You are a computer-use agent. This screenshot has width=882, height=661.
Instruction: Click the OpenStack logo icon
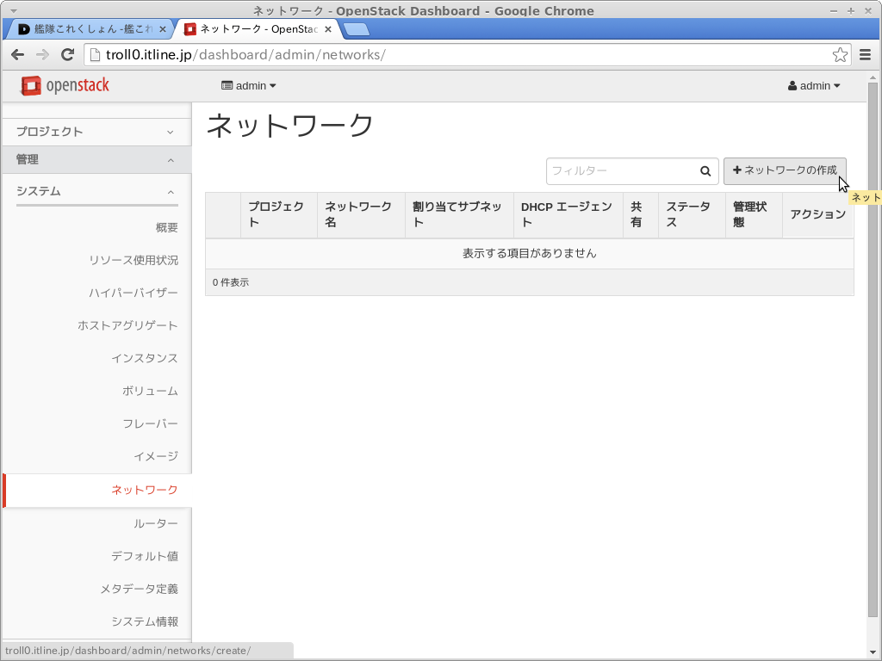[31, 85]
